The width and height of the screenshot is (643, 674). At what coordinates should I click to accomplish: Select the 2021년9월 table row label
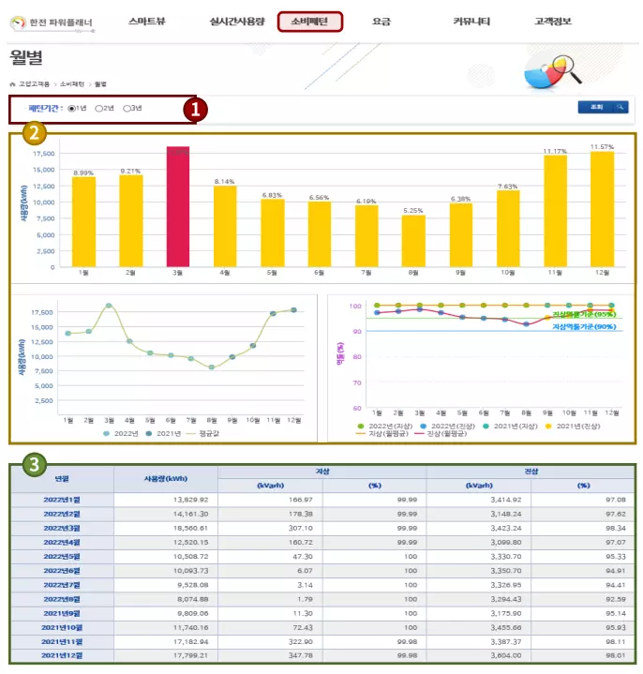pos(62,613)
